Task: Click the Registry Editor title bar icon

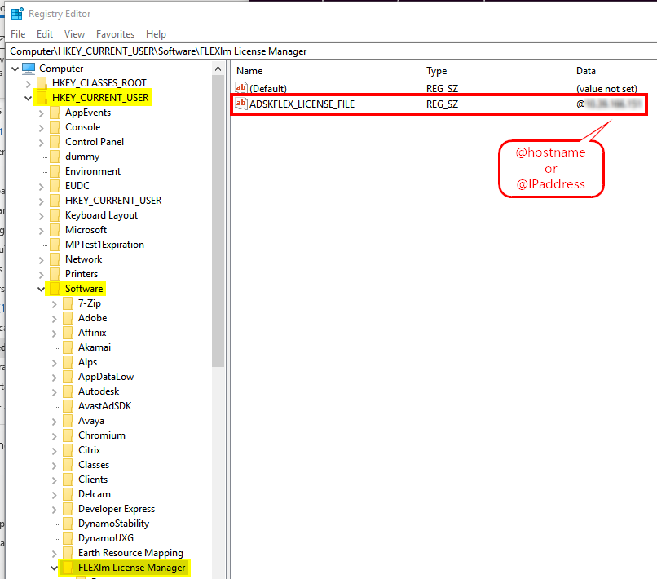Action: coord(17,13)
